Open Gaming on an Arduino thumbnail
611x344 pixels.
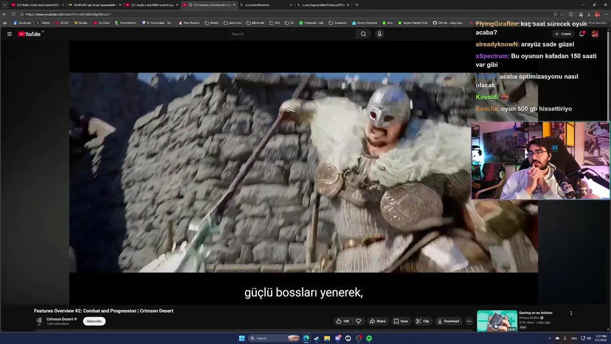click(497, 321)
